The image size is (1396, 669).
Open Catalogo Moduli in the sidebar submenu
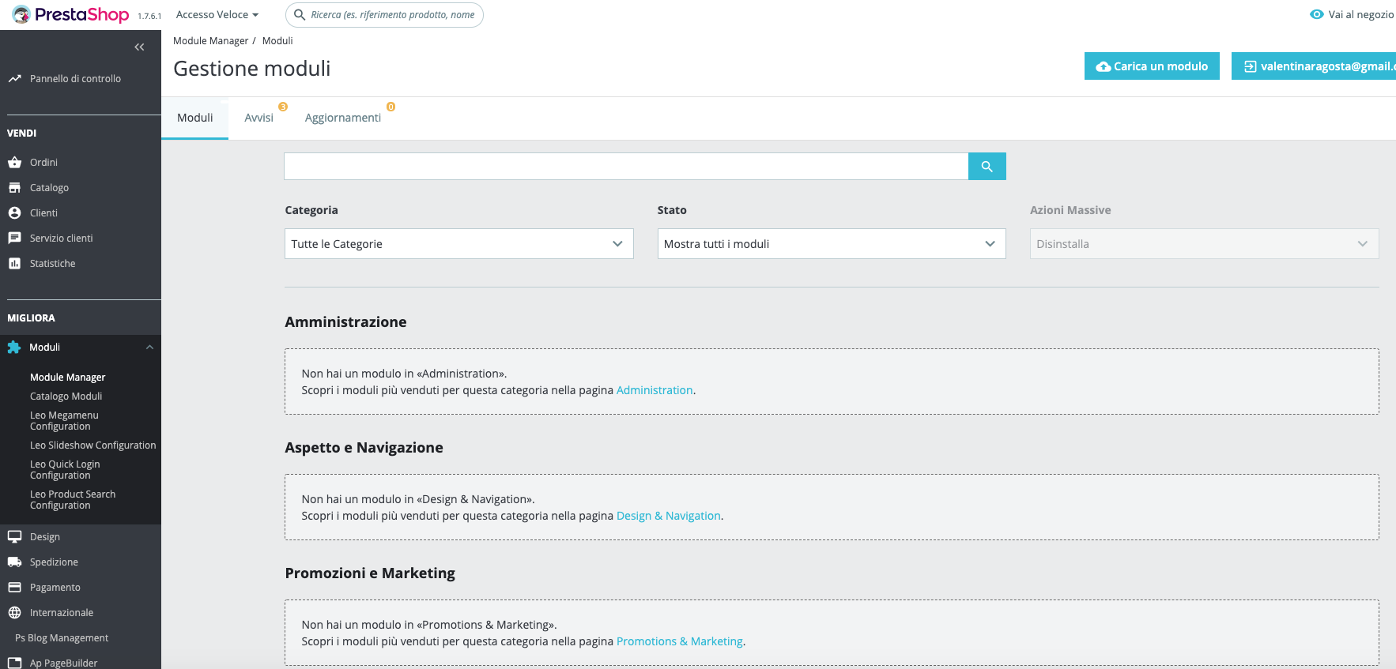click(66, 396)
